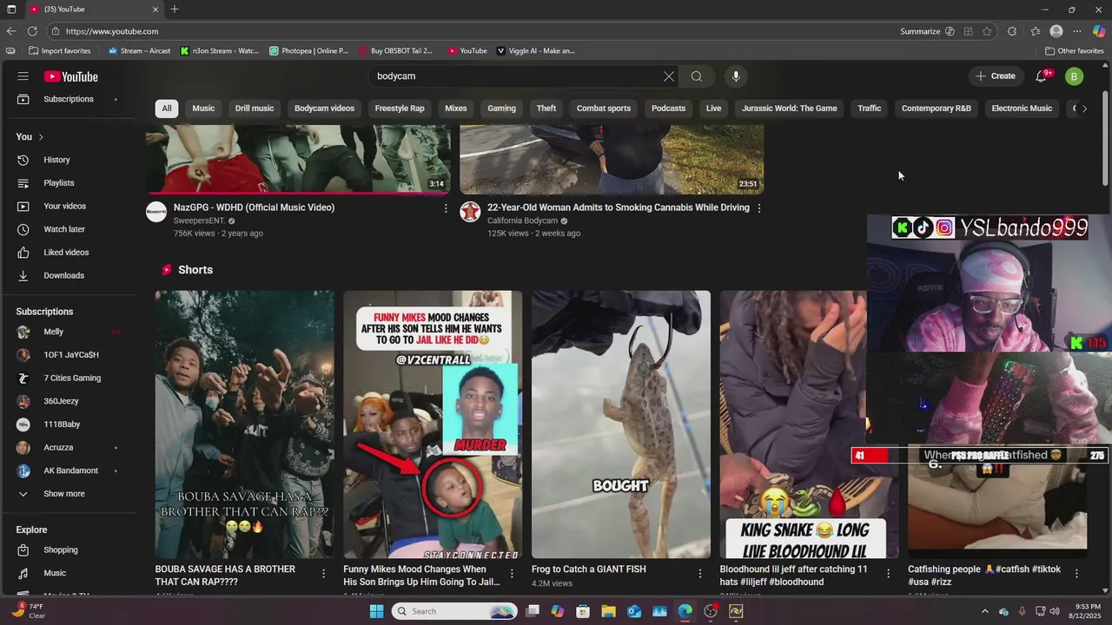
Task: Play the Bouba Savage brother Short
Action: [244, 424]
